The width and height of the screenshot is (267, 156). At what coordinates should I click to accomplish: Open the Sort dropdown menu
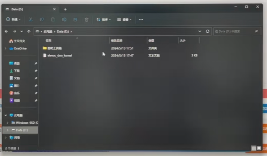[x=104, y=20]
